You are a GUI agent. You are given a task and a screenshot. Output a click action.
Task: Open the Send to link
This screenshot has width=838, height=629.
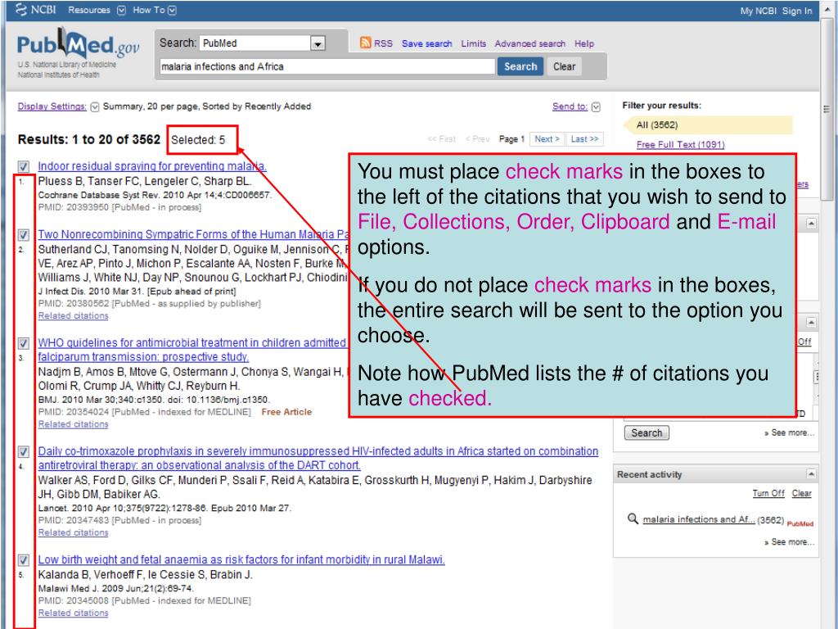tap(570, 106)
